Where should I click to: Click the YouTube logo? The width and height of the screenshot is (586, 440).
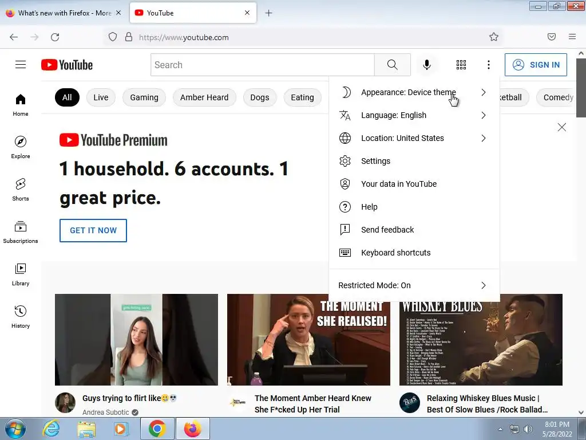67,65
